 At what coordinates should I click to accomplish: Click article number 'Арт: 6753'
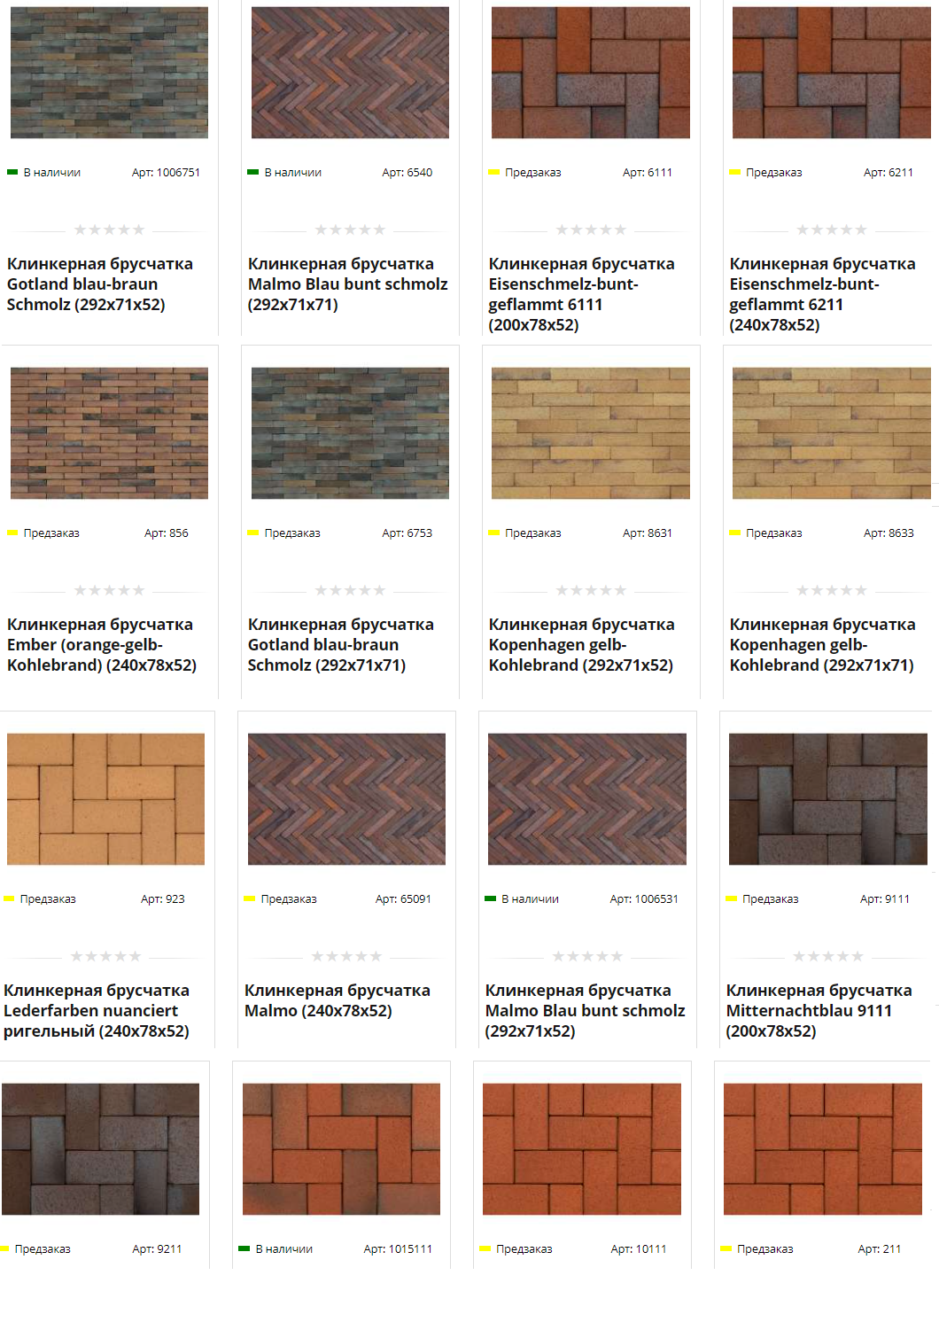point(407,533)
